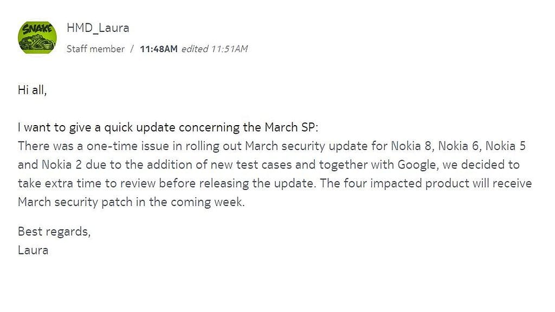
Task: Click the "Best regards," closing line
Action: pyautogui.click(x=54, y=232)
